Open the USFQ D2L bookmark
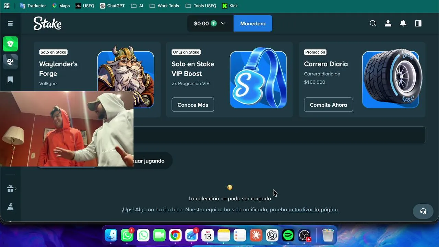 84,6
